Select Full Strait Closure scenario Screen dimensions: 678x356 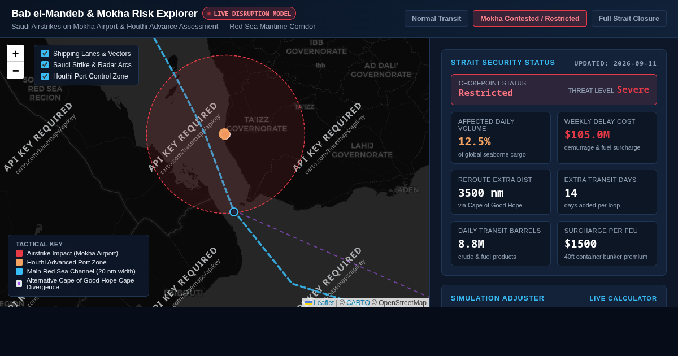coord(629,18)
